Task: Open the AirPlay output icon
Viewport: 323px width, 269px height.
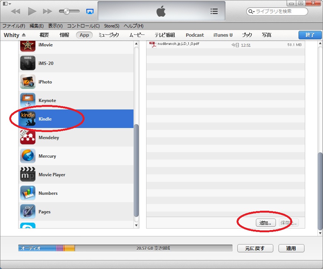Action: tap(90, 12)
